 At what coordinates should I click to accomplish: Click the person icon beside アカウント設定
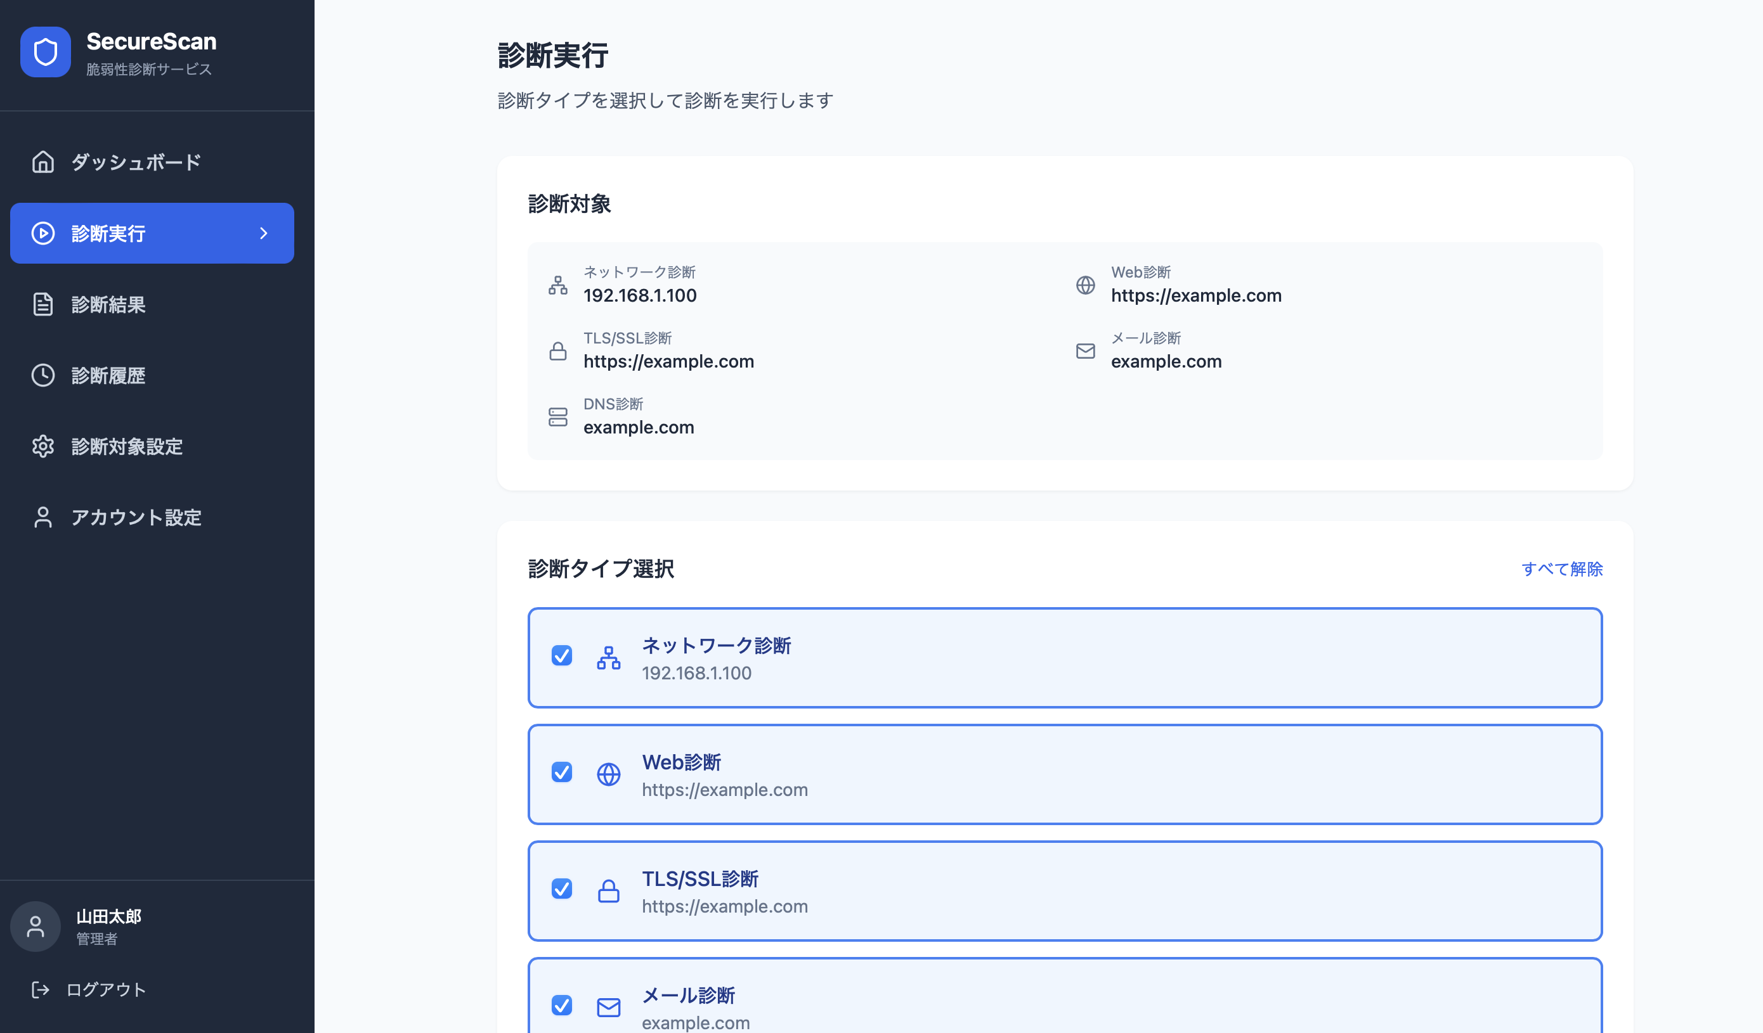(x=42, y=517)
